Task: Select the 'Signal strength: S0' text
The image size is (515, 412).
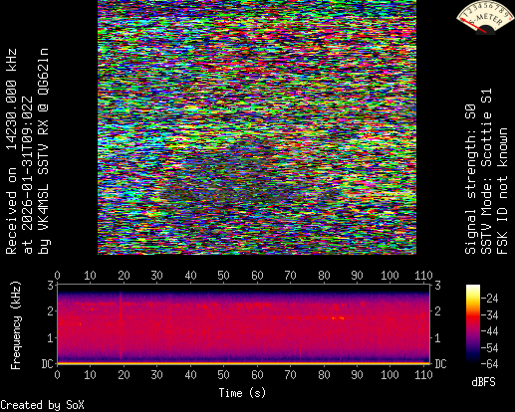Action: click(470, 179)
